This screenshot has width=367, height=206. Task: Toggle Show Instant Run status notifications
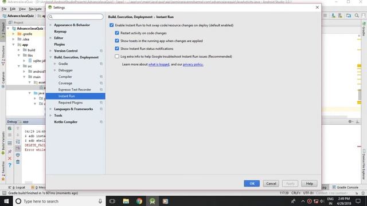tap(117, 49)
